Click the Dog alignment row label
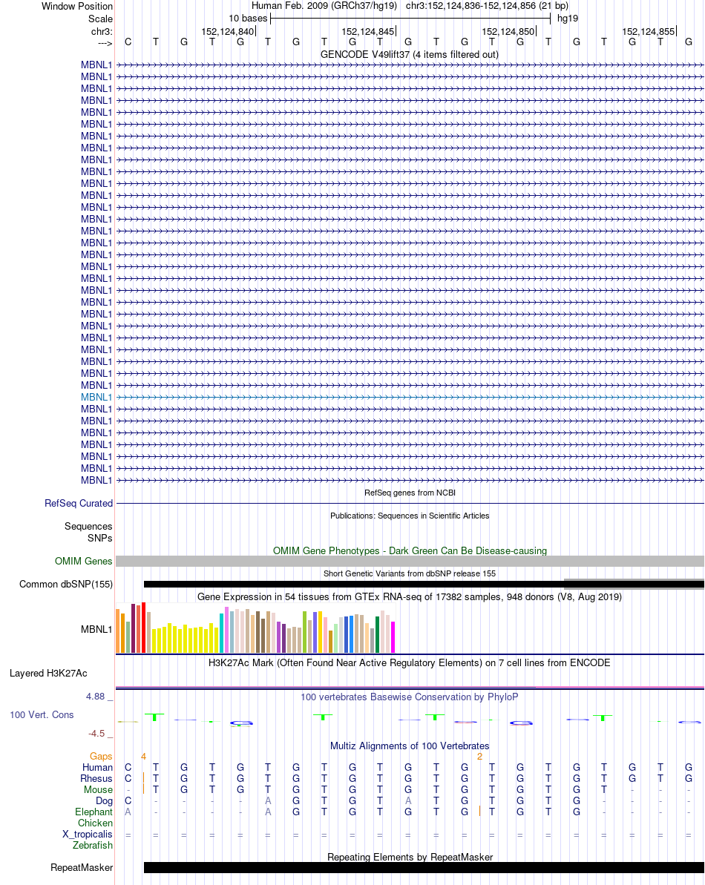The width and height of the screenshot is (705, 885). pos(105,801)
